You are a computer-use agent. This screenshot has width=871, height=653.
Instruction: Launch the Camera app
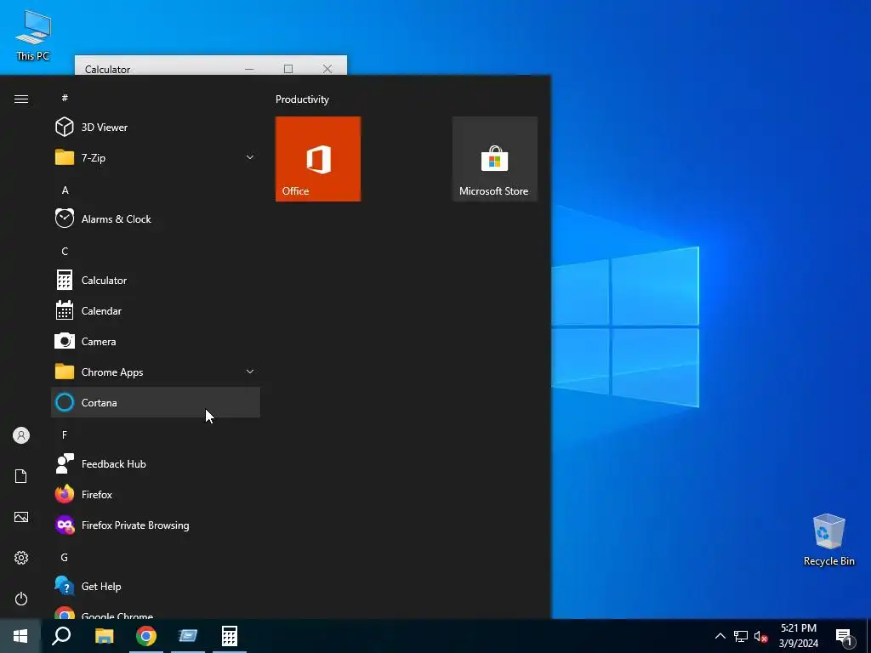(x=155, y=342)
